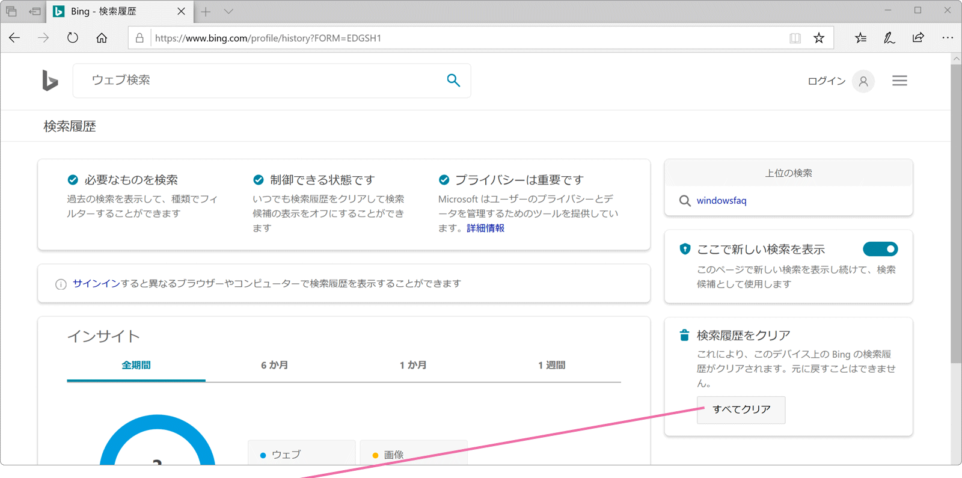Click the Add notes pen icon

(x=889, y=38)
